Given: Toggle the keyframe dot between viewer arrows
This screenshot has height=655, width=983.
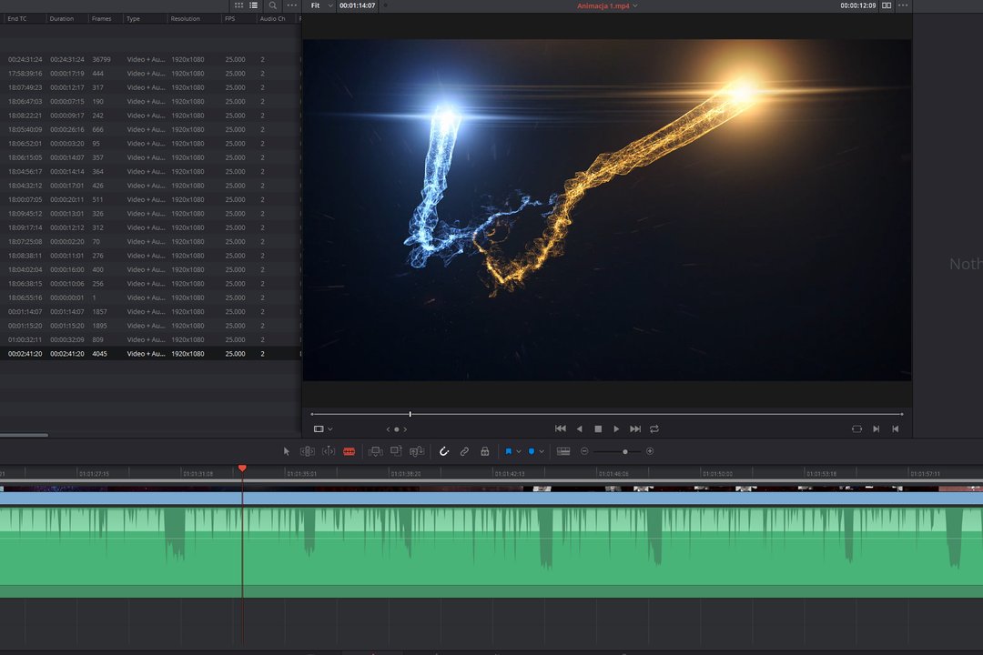Looking at the screenshot, I should click(x=396, y=429).
